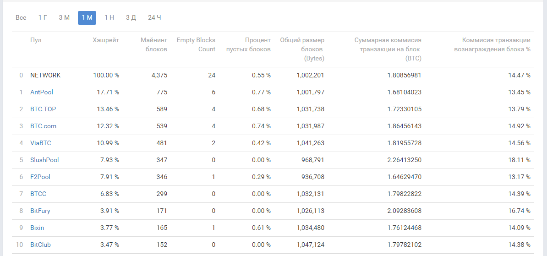The height and width of the screenshot is (256, 547).
Task: Choose the 3 Д period tab
Action: [131, 18]
